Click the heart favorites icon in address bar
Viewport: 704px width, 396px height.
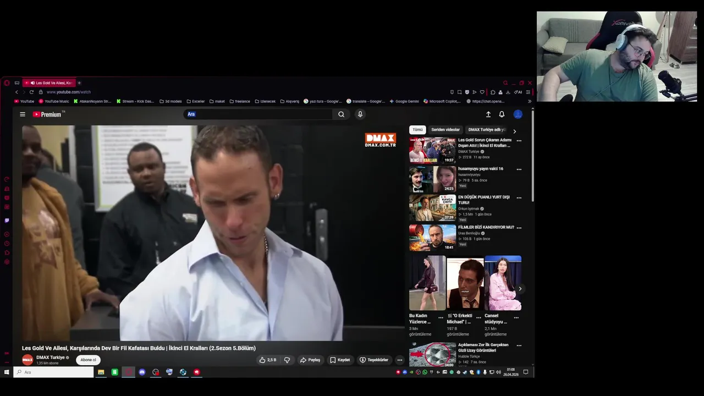pos(482,92)
